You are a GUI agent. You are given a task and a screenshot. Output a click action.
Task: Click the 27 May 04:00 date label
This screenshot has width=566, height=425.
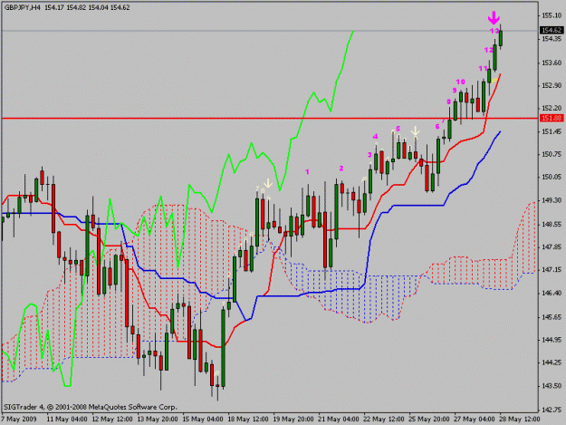pyautogui.click(x=475, y=419)
